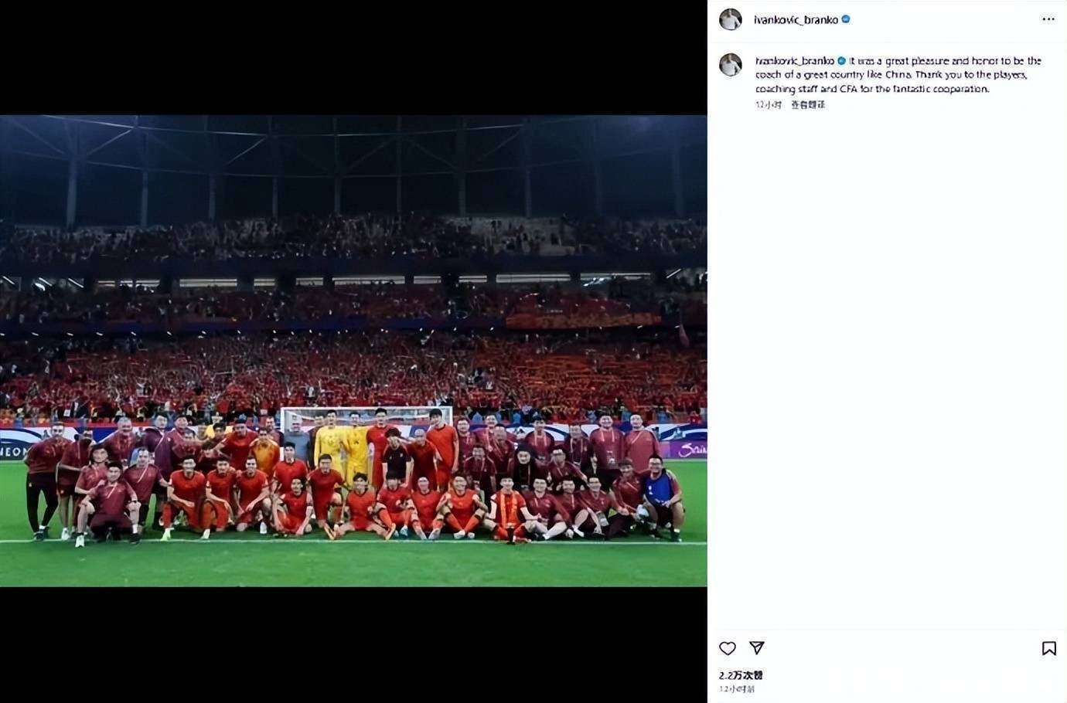Viewport: 1067px width, 703px height.
Task: Open the ivankovic_branco username in the header
Action: (x=796, y=19)
